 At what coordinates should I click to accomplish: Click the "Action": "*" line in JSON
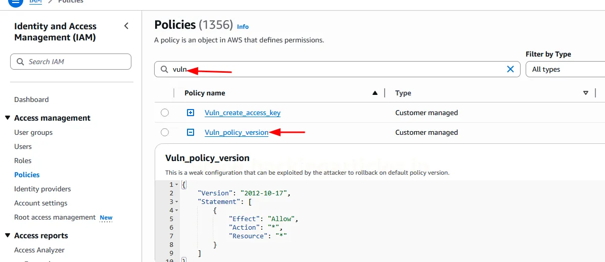pos(256,227)
